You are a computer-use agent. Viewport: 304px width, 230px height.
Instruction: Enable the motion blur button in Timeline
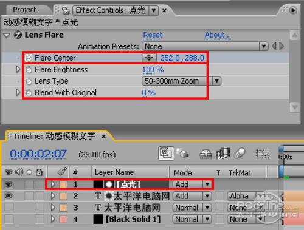(240, 154)
